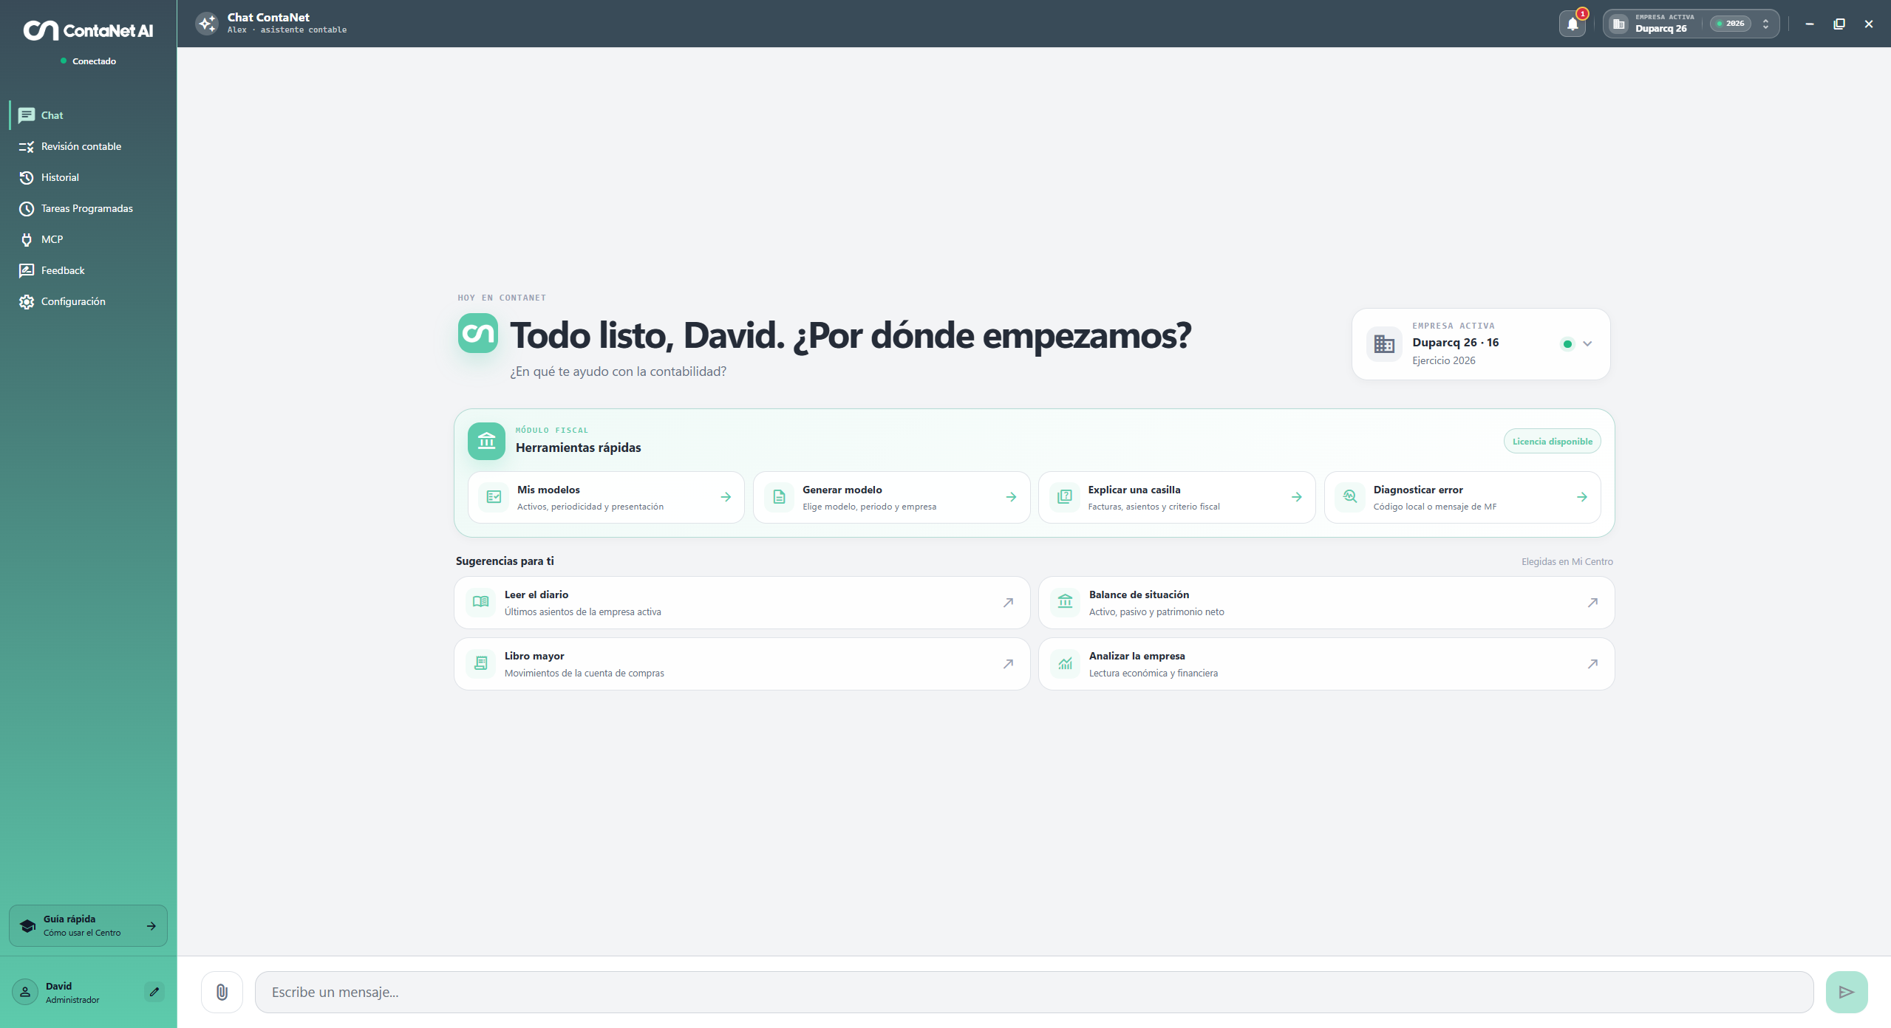Open the Mis modelos card arrow
The image size is (1891, 1028).
tap(726, 497)
